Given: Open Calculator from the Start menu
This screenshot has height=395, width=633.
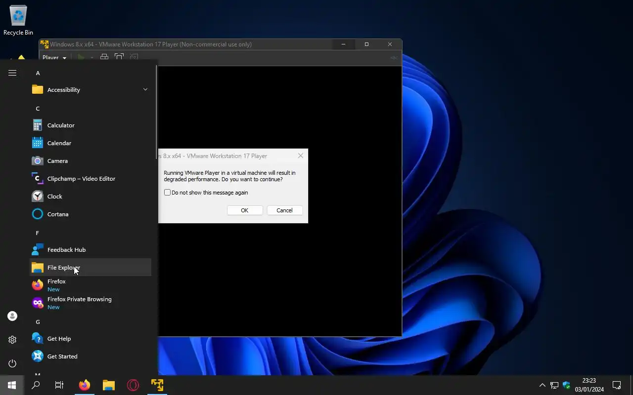Looking at the screenshot, I should coord(90,125).
